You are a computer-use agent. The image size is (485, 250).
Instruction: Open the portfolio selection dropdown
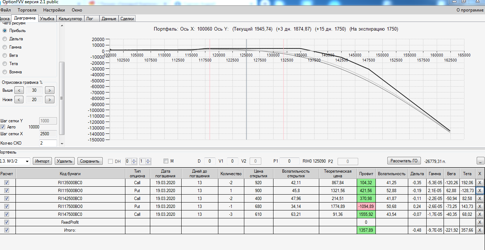click(27, 162)
